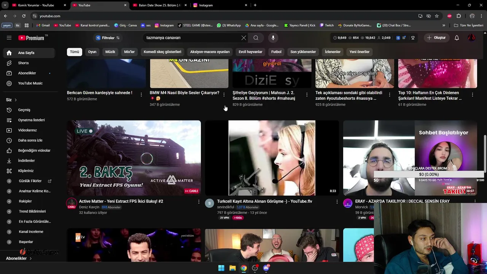The height and width of the screenshot is (274, 487).
Task: Click the tazmanya canavarı search field
Action: (x=192, y=38)
